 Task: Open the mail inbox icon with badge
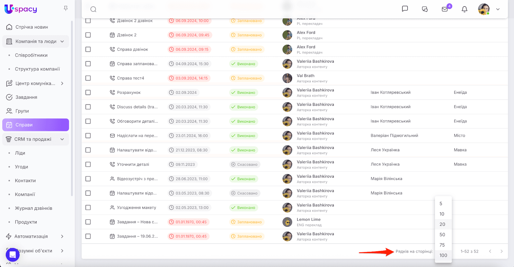(445, 9)
